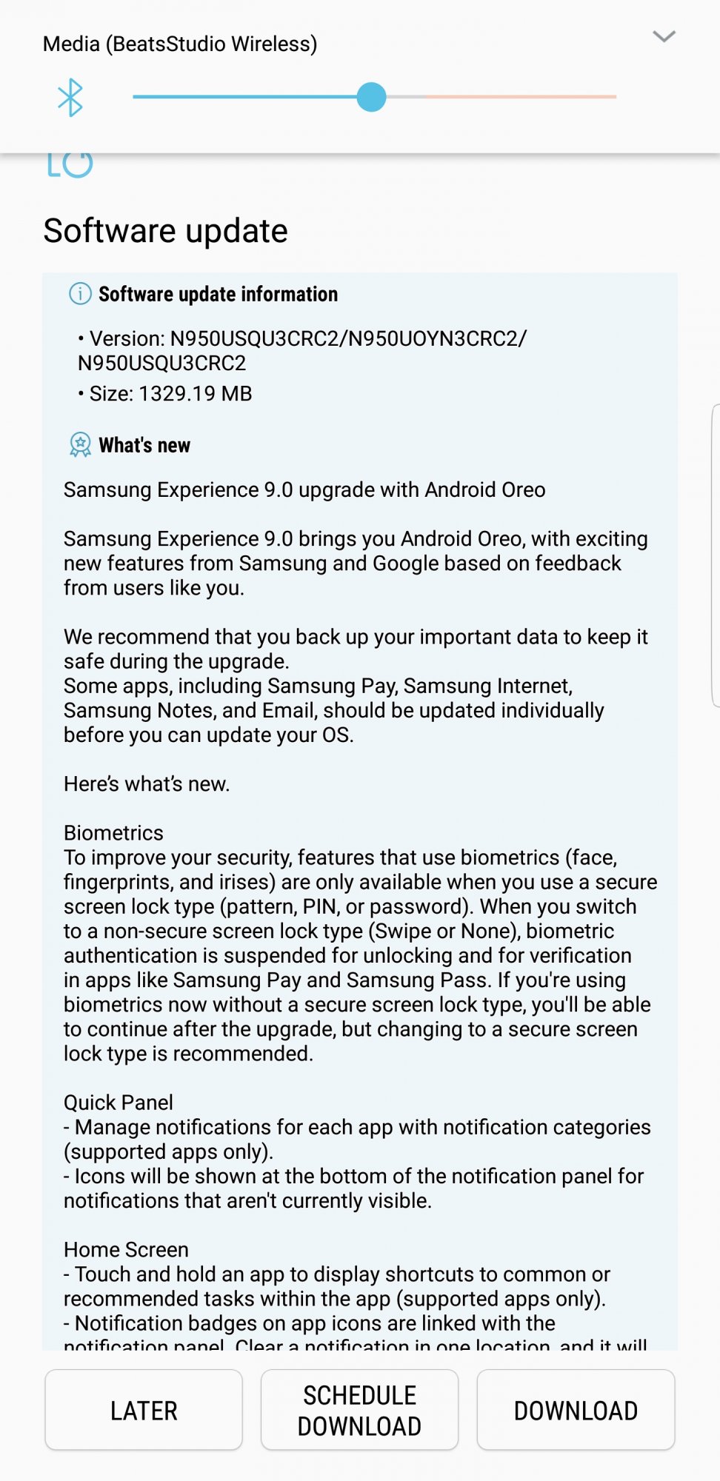Tap the What's new badge icon

pyautogui.click(x=80, y=445)
